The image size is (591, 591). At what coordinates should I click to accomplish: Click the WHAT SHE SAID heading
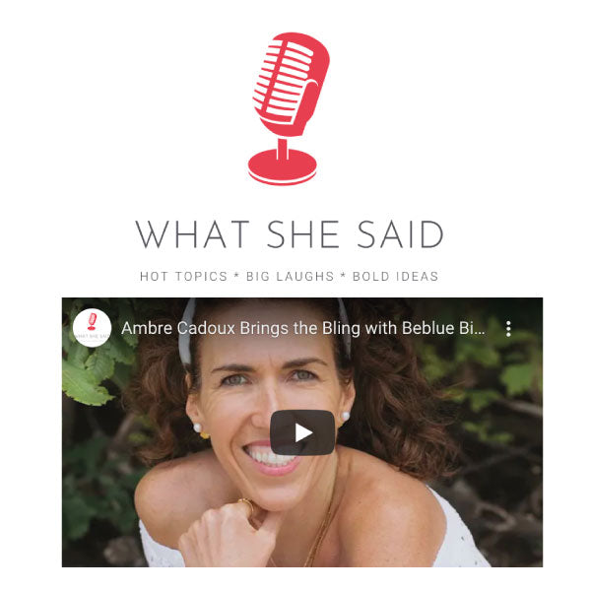pos(289,234)
